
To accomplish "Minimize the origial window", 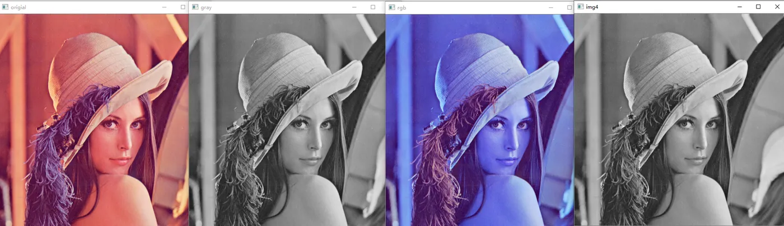I will tap(164, 7).
